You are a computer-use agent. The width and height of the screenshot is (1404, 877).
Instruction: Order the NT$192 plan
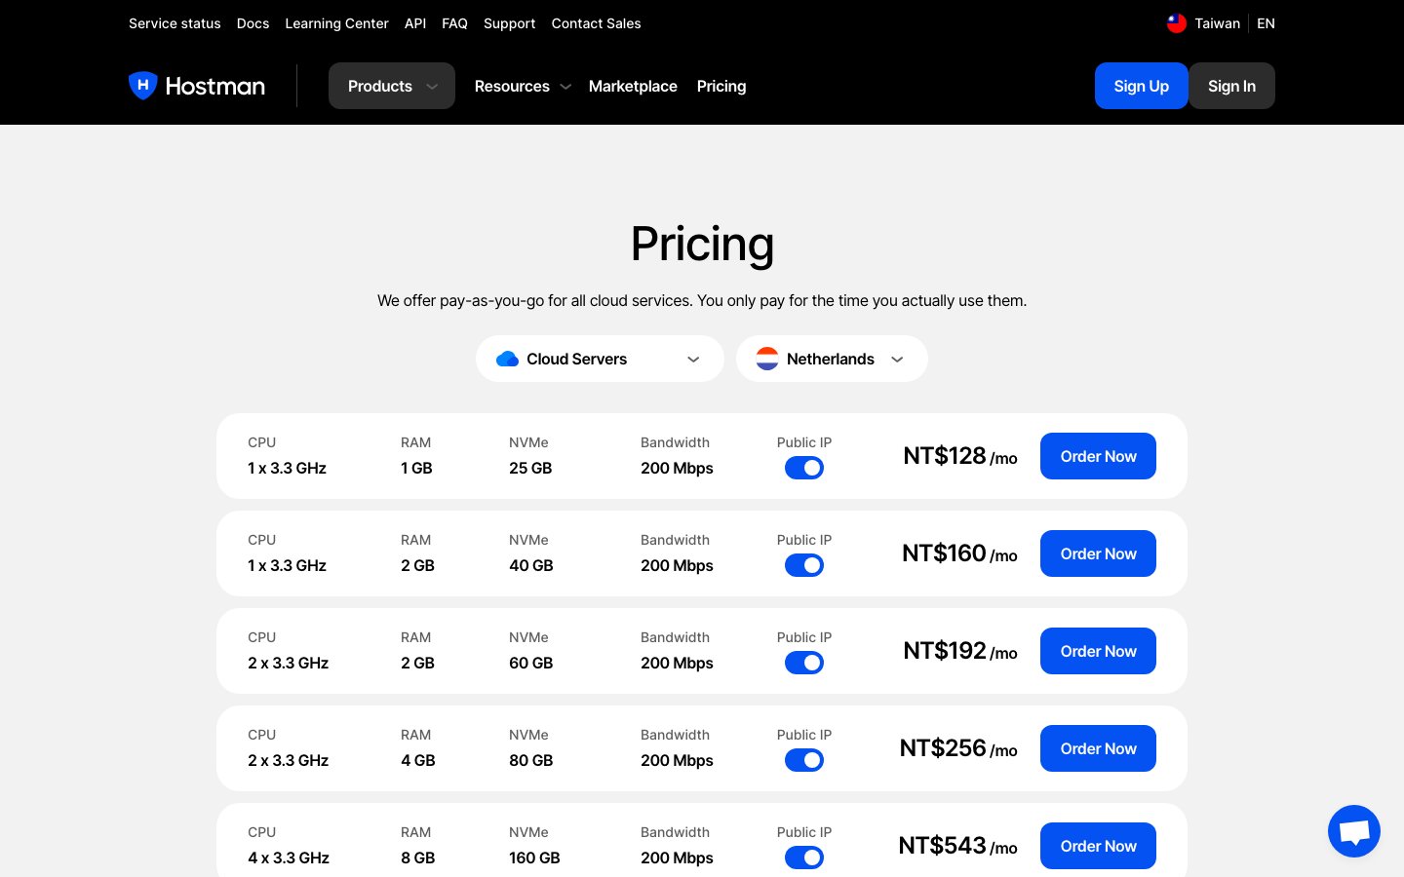coord(1098,651)
